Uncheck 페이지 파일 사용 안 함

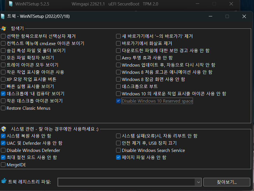click(x=118, y=157)
